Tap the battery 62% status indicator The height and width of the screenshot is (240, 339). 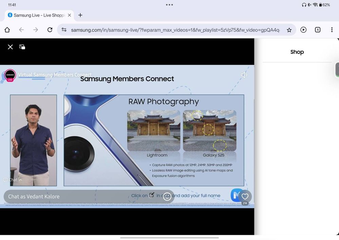(x=324, y=5)
